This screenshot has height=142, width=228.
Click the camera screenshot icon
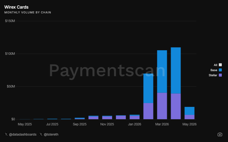[x=220, y=134]
